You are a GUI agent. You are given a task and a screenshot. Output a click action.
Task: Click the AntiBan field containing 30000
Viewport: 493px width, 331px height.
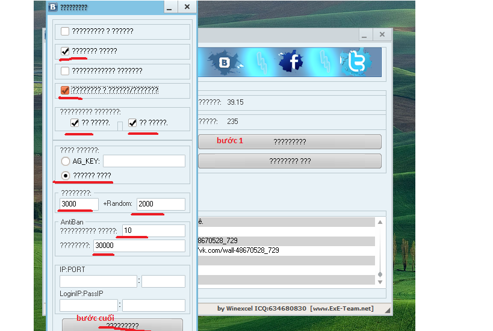tap(139, 246)
